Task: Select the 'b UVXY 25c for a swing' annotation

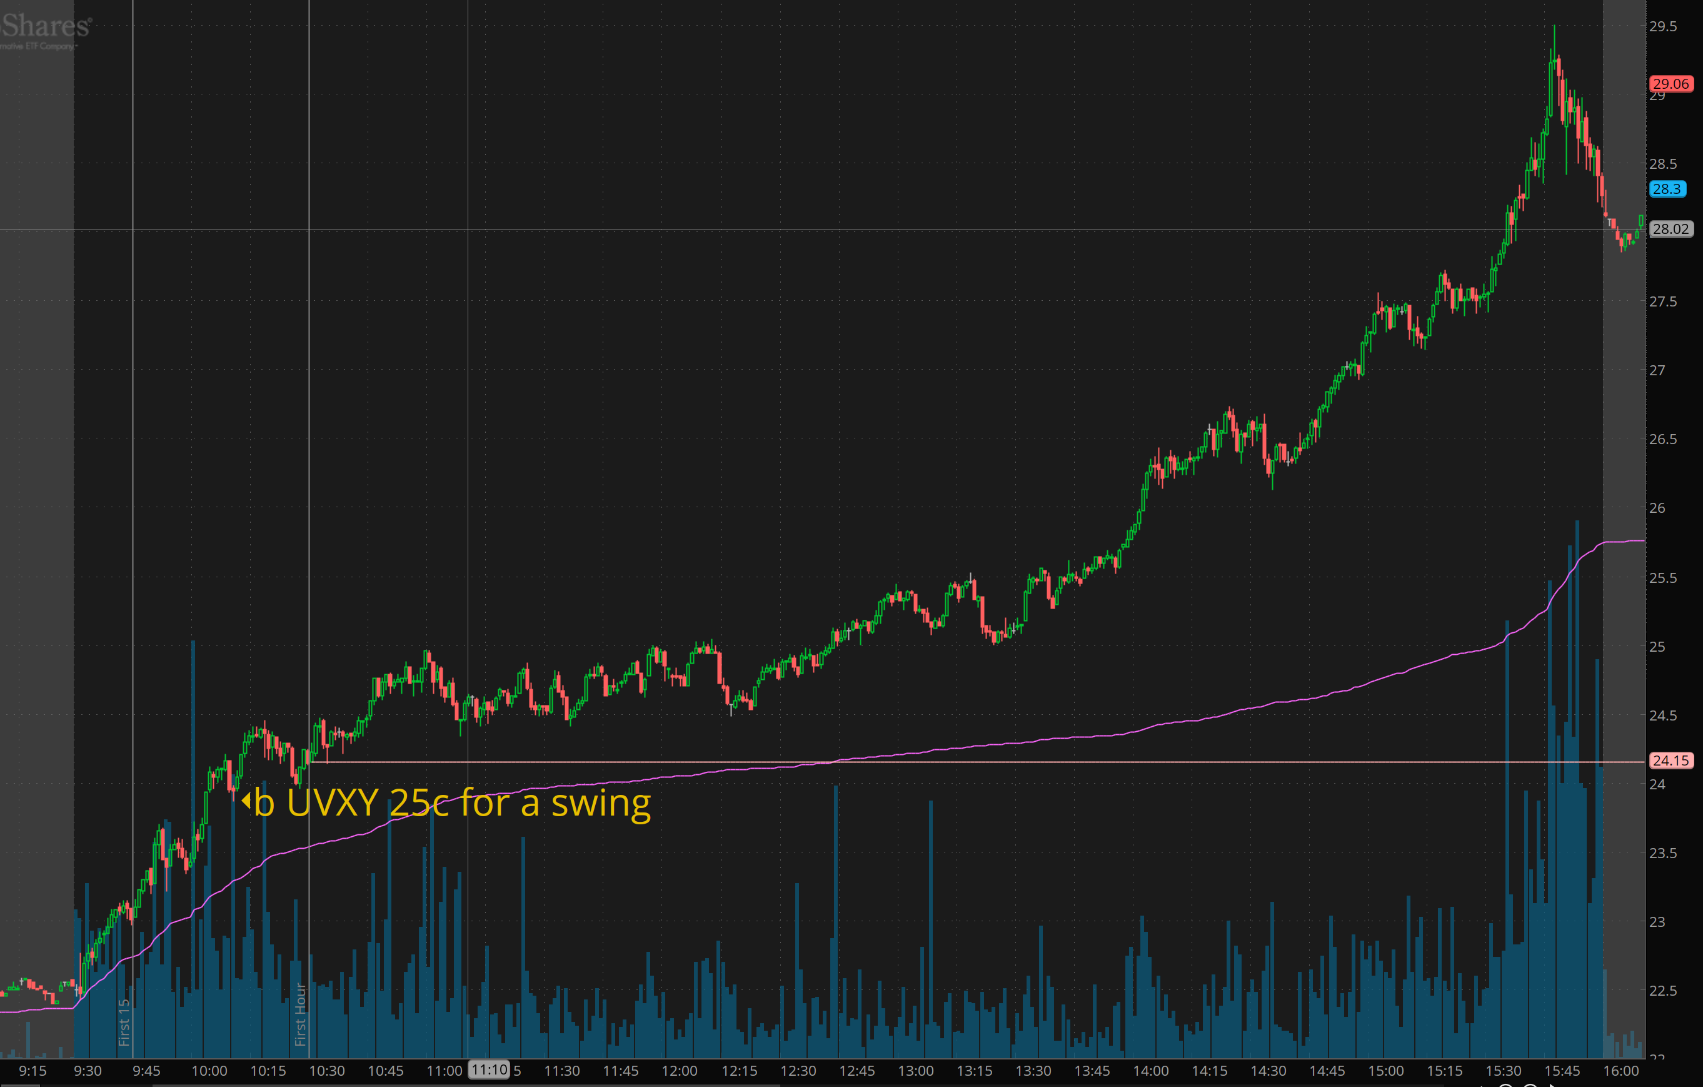Action: coord(452,803)
